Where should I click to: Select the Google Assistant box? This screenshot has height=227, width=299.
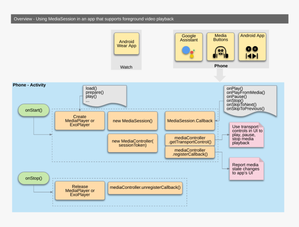[x=189, y=47]
